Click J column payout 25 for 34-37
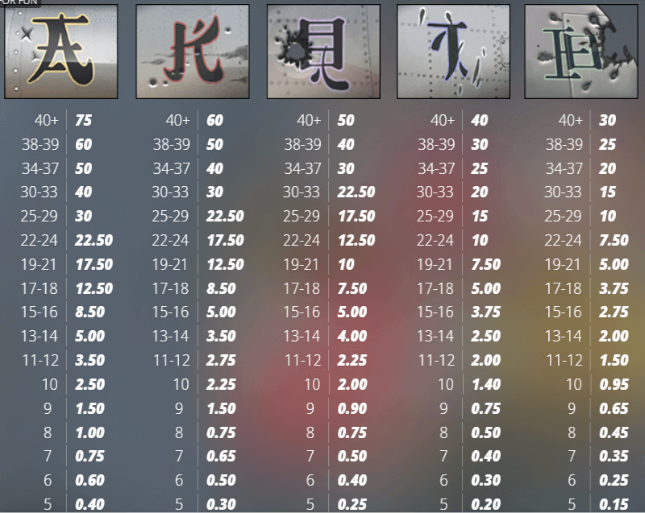This screenshot has width=645, height=513. coord(480,168)
